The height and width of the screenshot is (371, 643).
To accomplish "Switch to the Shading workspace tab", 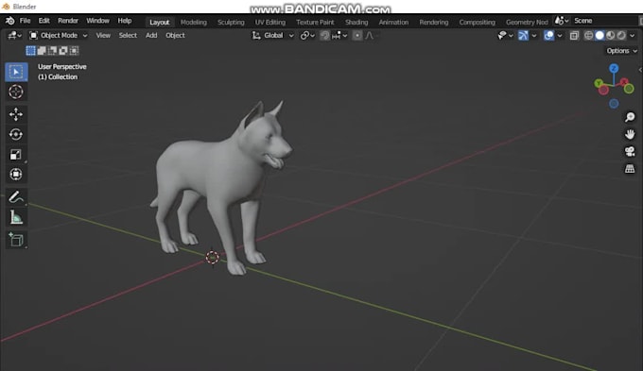I will click(x=356, y=23).
